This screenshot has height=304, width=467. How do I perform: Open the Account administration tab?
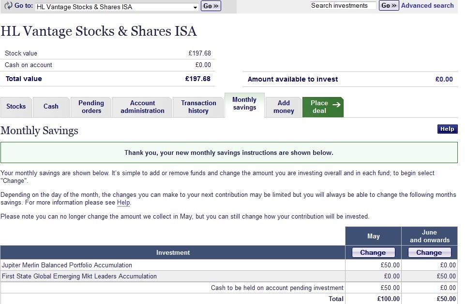click(x=142, y=107)
